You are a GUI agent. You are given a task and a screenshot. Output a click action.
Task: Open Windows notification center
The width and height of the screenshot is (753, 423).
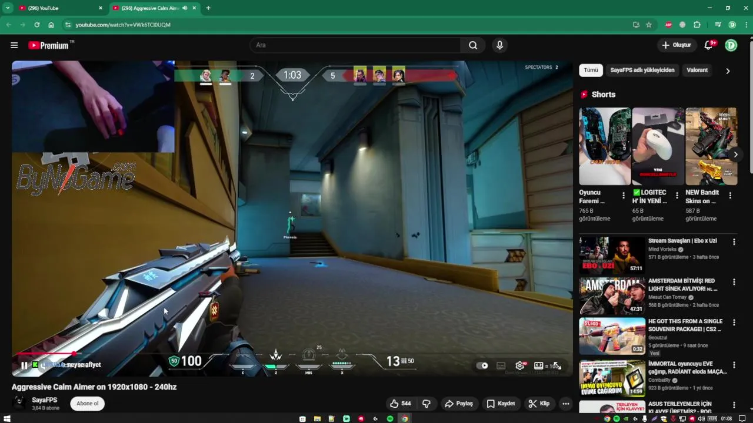click(x=742, y=419)
